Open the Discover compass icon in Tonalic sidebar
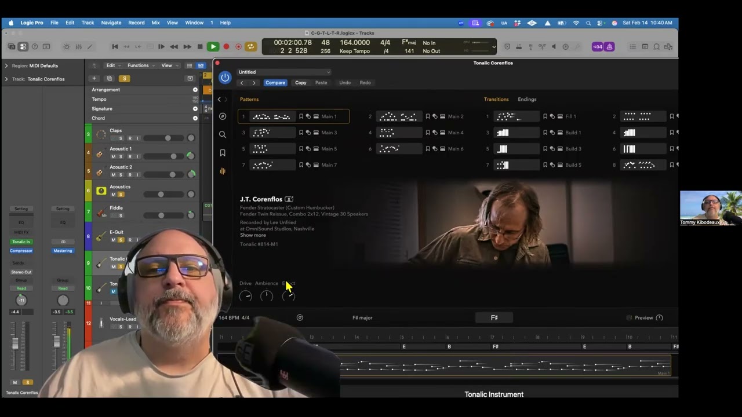The height and width of the screenshot is (417, 742). pyautogui.click(x=223, y=116)
